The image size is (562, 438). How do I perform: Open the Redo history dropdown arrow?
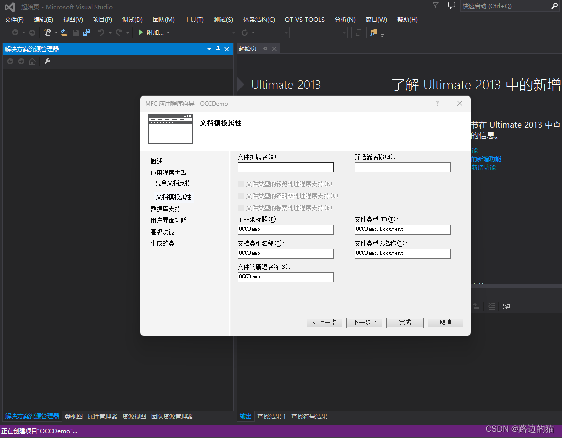pyautogui.click(x=128, y=33)
